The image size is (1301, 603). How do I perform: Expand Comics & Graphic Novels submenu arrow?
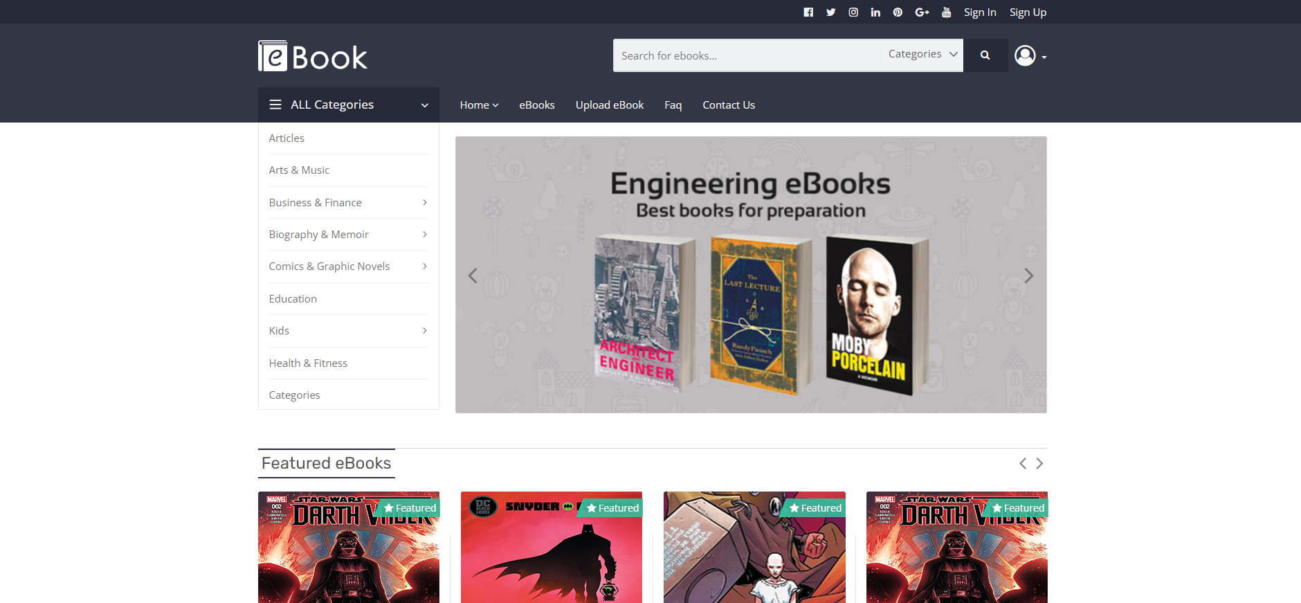(425, 267)
